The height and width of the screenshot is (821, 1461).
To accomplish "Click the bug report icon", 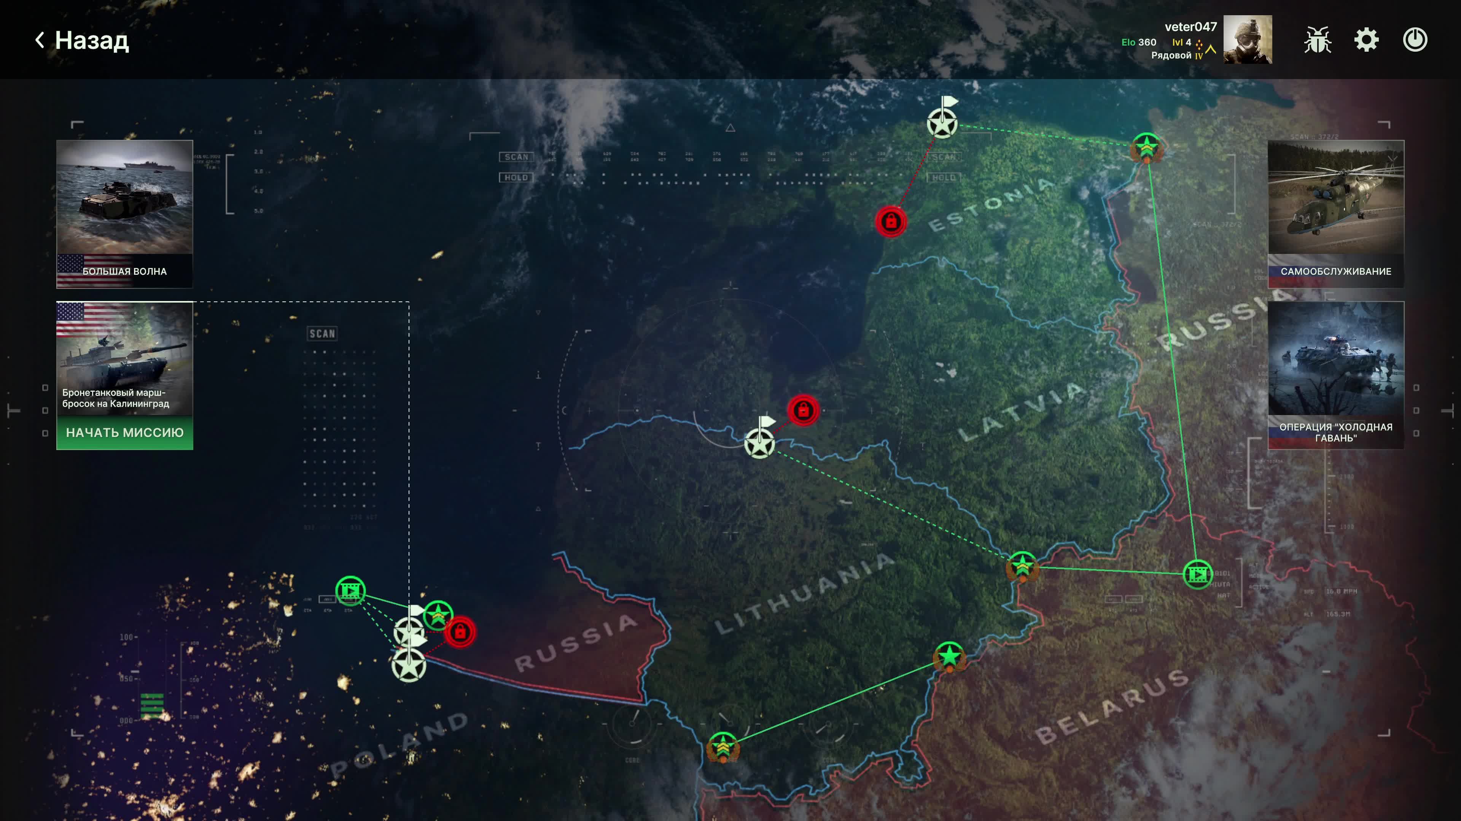I will click(1317, 40).
